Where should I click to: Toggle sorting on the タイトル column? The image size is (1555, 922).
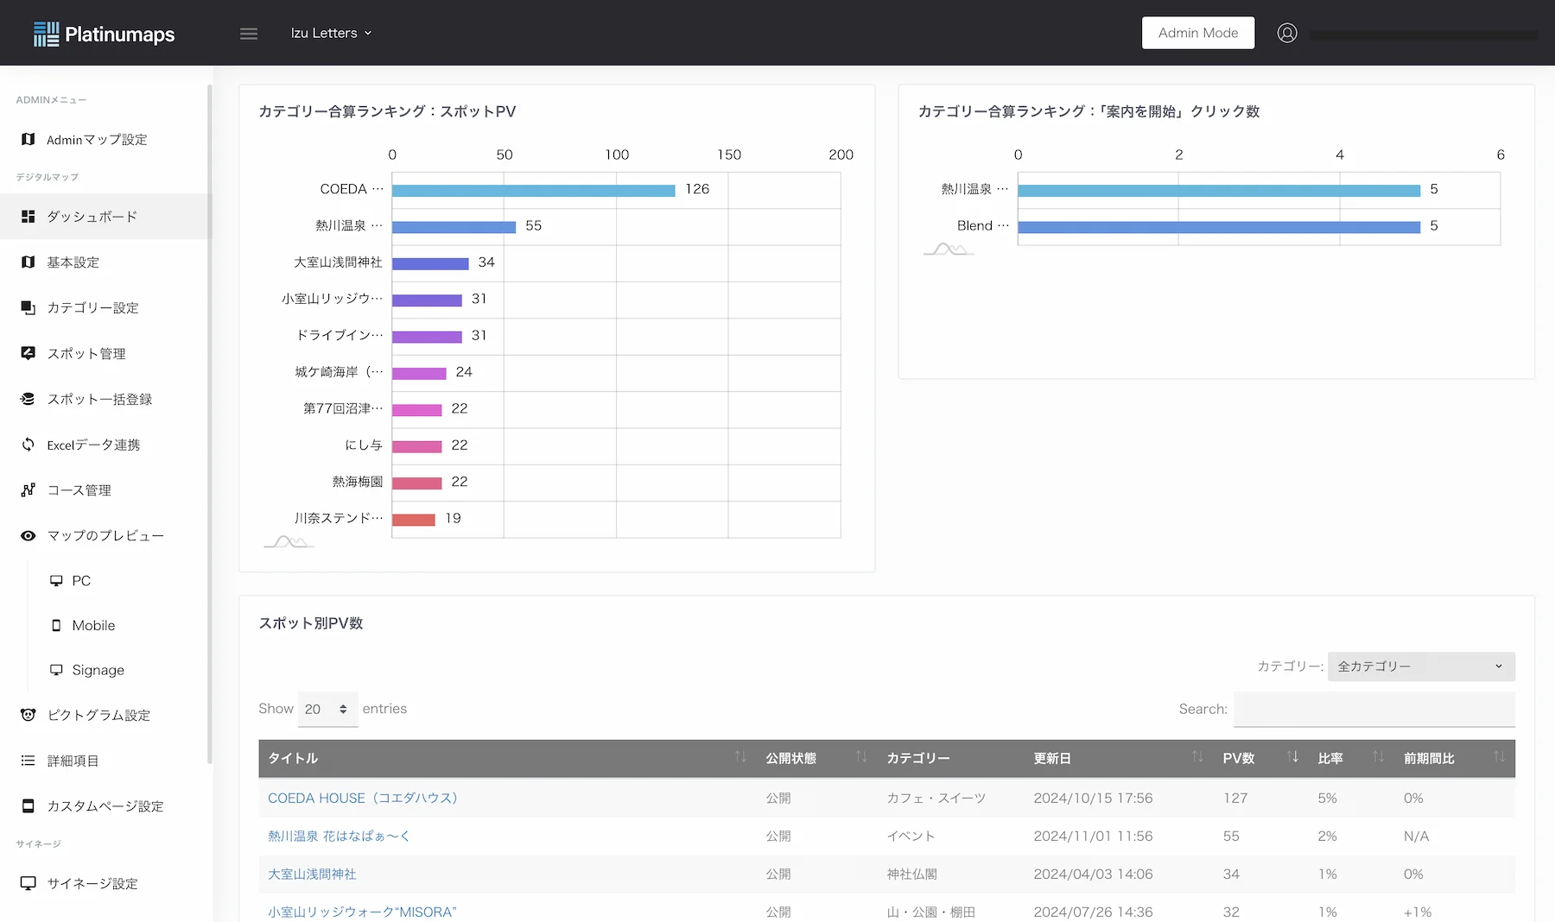click(x=740, y=758)
